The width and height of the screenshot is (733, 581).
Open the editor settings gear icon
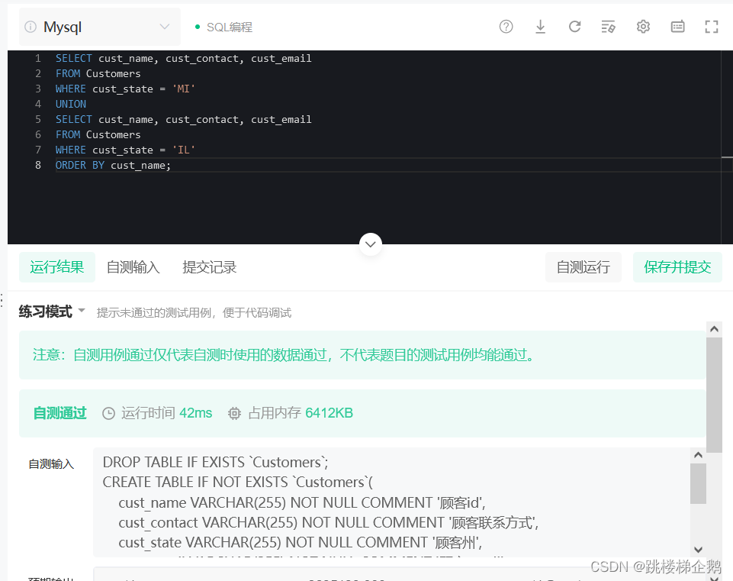642,26
